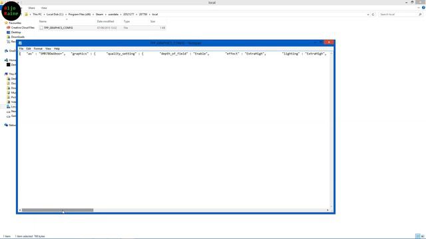This screenshot has height=239, width=426.
Task: Click the "effect" key text in Notepad
Action: 232,54
